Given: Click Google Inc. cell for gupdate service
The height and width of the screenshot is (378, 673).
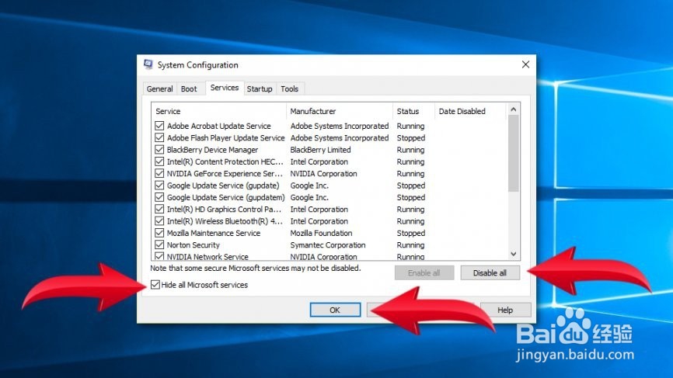Looking at the screenshot, I should coord(309,186).
